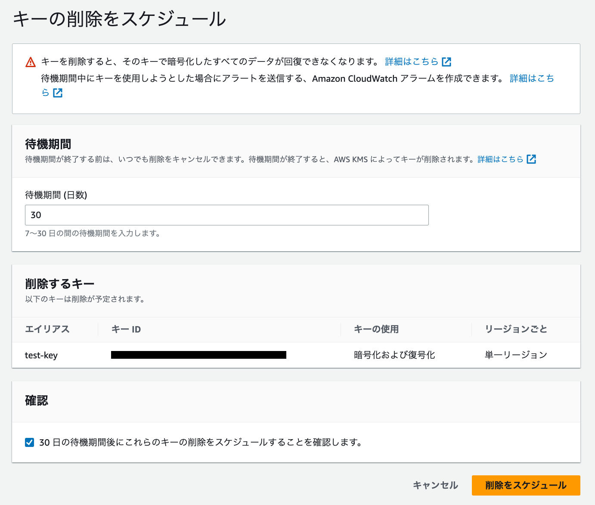Click the external link icon after CloudWatch alarm text
The image size is (595, 505).
(x=58, y=92)
